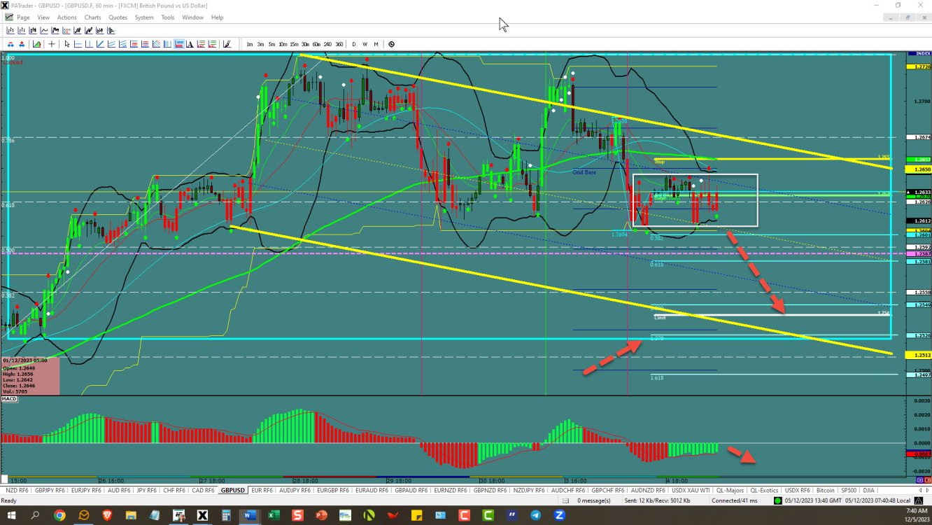
Task: Open the Charts menu
Action: [92, 17]
